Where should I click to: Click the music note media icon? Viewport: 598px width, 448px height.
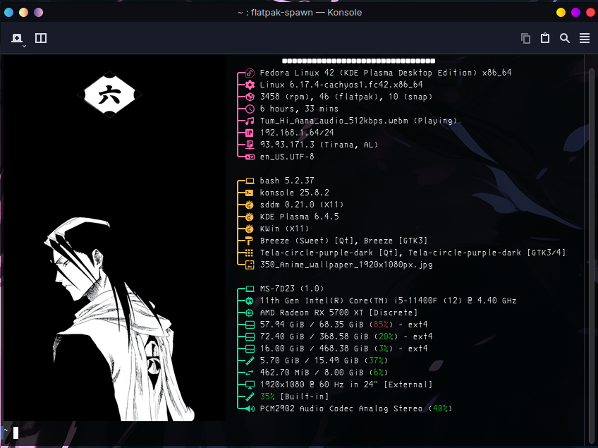250,121
